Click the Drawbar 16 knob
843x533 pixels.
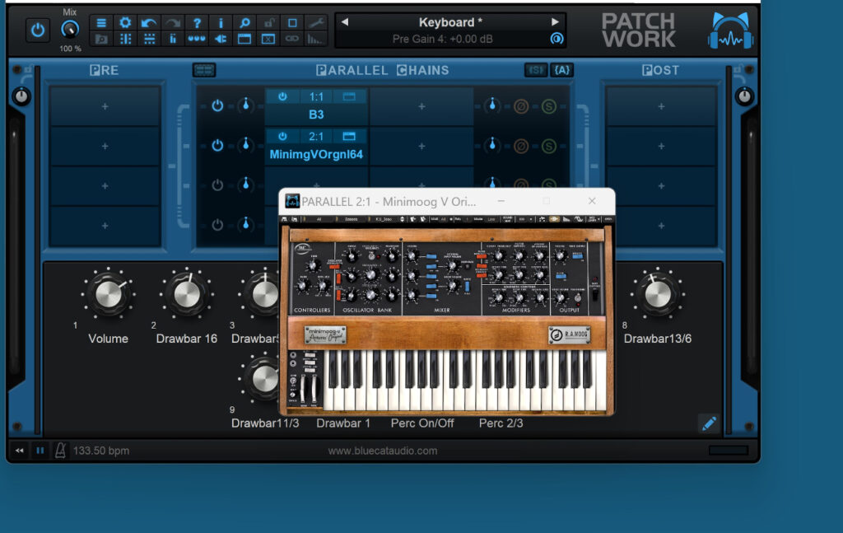pos(187,294)
